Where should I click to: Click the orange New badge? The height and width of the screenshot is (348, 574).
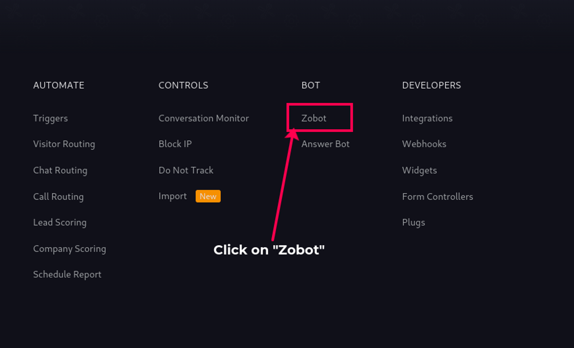(208, 196)
